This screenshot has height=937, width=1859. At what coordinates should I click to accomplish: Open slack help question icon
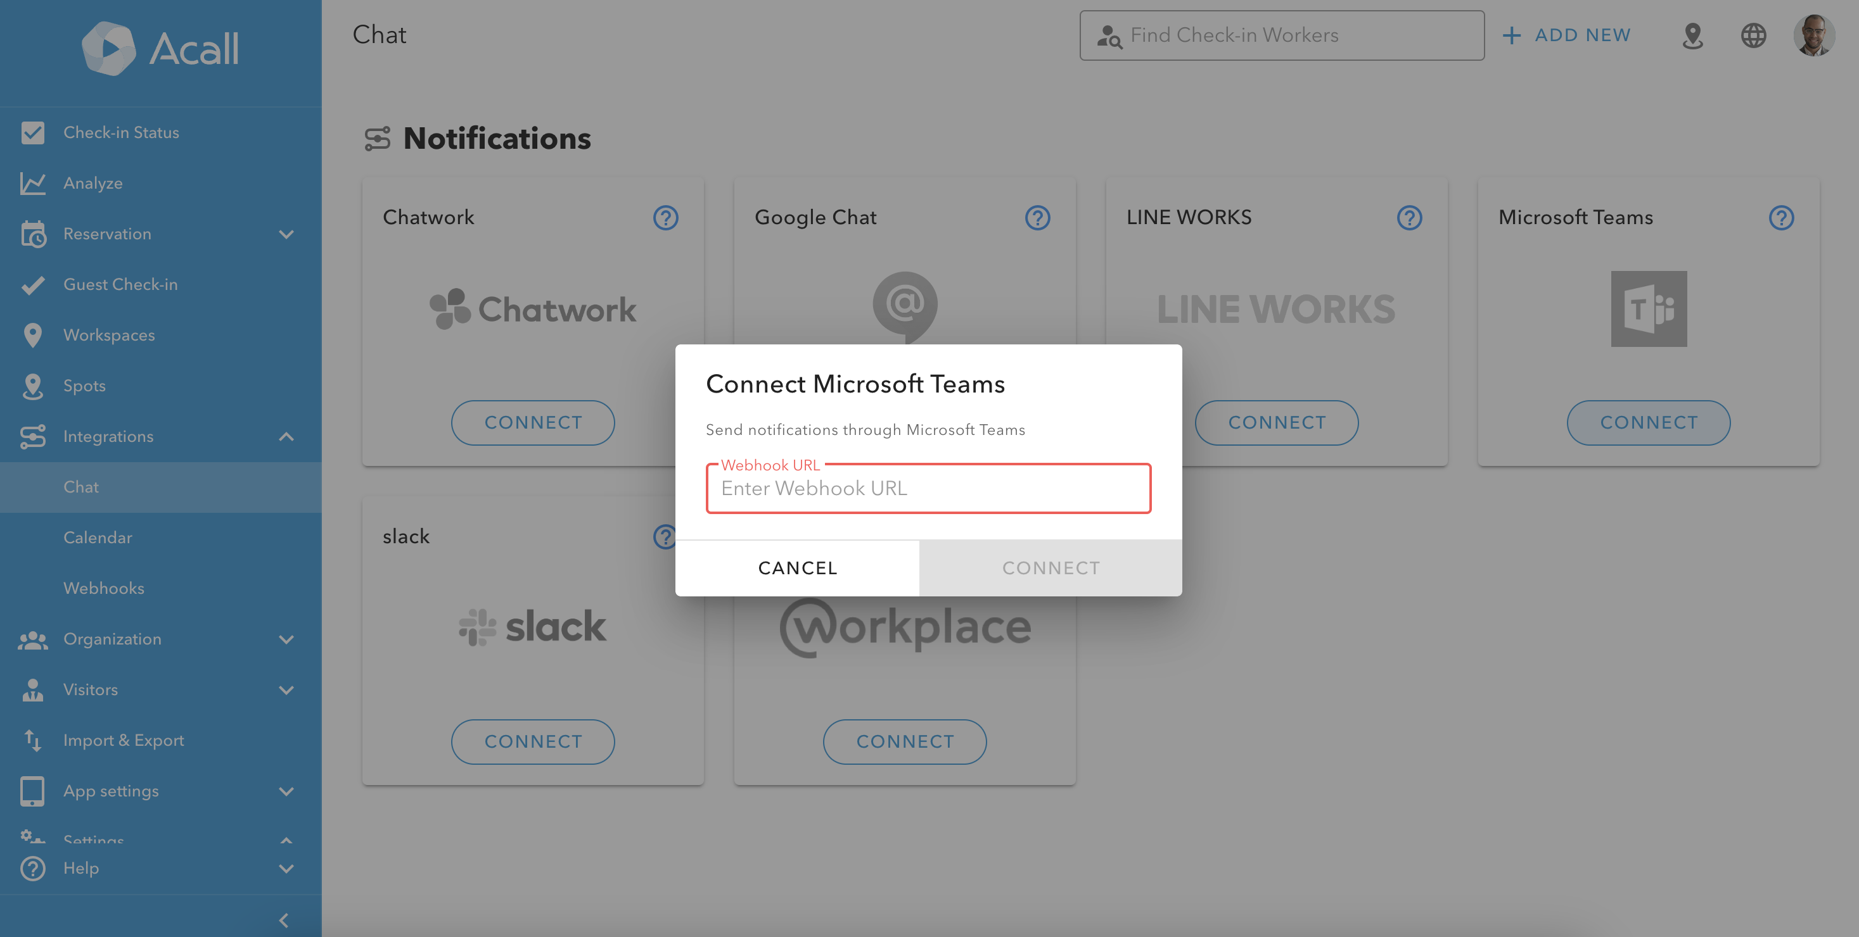point(664,537)
